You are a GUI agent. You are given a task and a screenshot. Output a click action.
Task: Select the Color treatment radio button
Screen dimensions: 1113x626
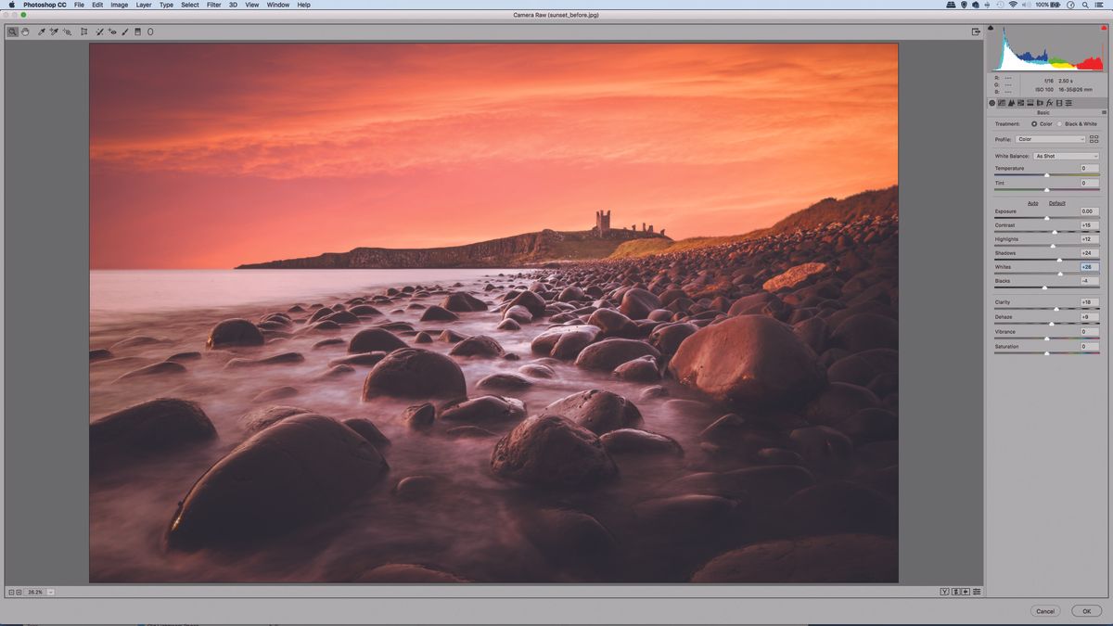coord(1034,123)
